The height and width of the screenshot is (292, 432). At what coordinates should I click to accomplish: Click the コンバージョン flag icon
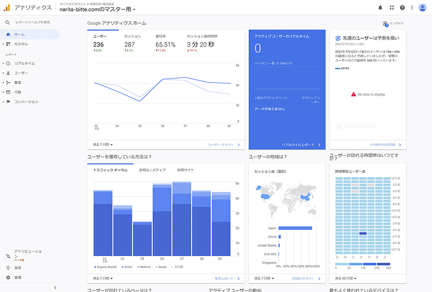[8, 102]
